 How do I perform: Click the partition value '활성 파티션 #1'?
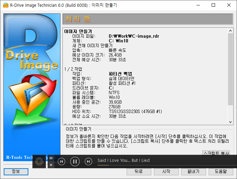122,83
